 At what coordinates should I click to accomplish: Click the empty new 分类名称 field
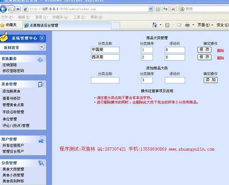[105, 80]
